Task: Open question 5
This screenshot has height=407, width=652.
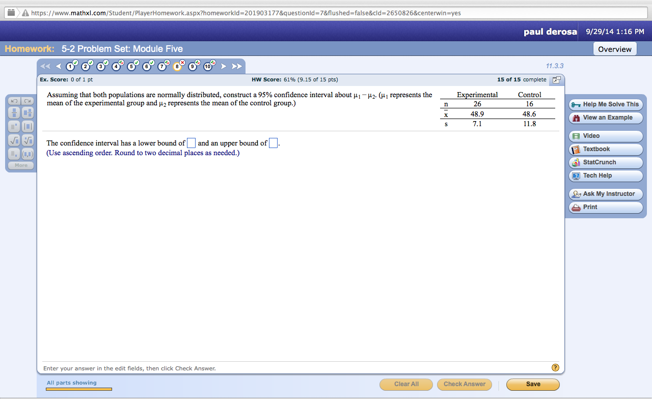Action: pyautogui.click(x=132, y=66)
